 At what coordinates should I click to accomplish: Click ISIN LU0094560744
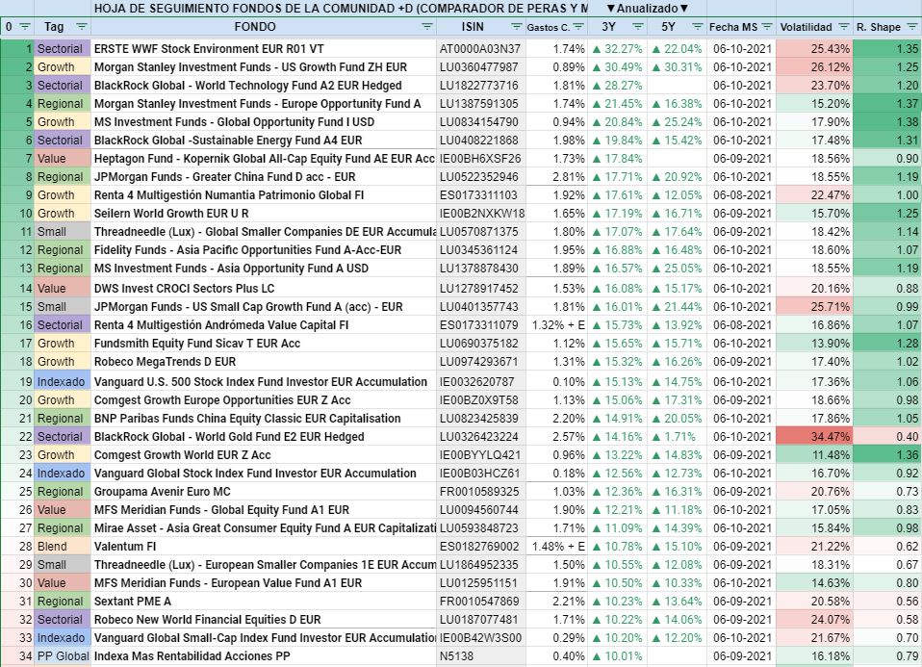(481, 509)
